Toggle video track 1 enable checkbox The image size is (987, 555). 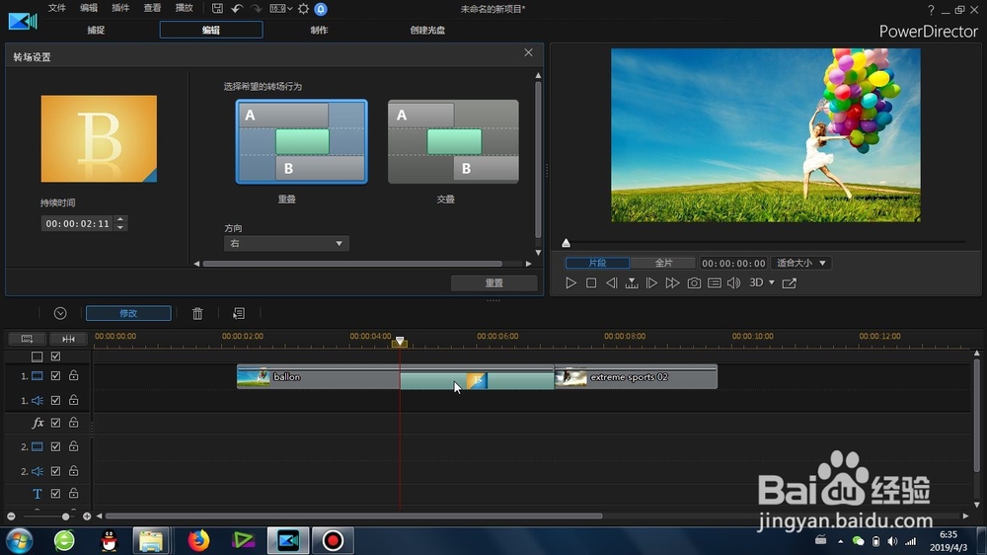click(55, 376)
